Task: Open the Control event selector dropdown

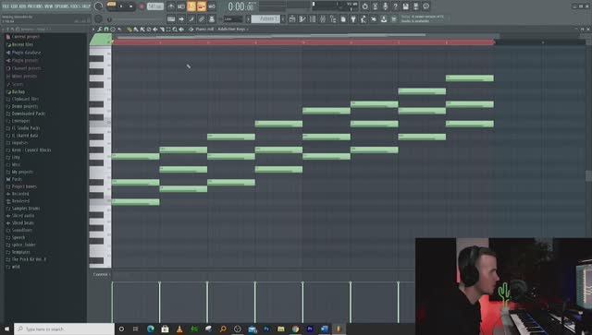Action: point(101,274)
